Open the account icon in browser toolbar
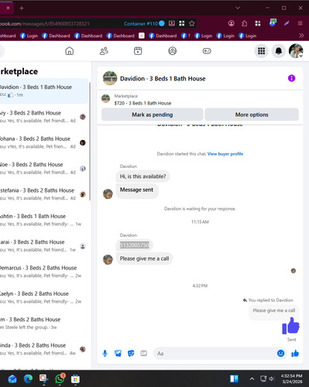Screen dimensions: 309x387 coord(232,23)
